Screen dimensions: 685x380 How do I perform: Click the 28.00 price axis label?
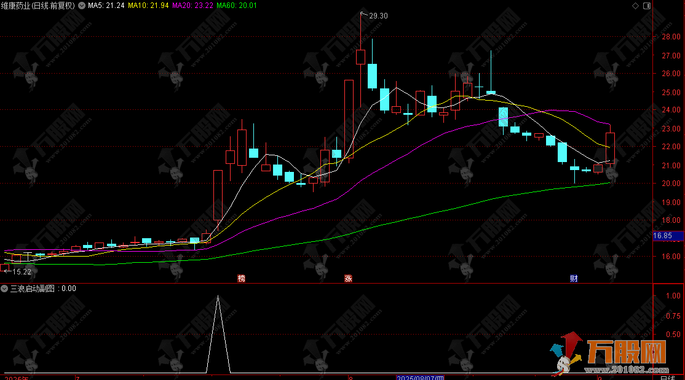point(671,37)
